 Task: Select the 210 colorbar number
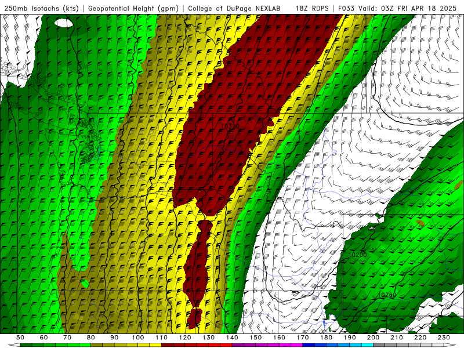coord(397,338)
